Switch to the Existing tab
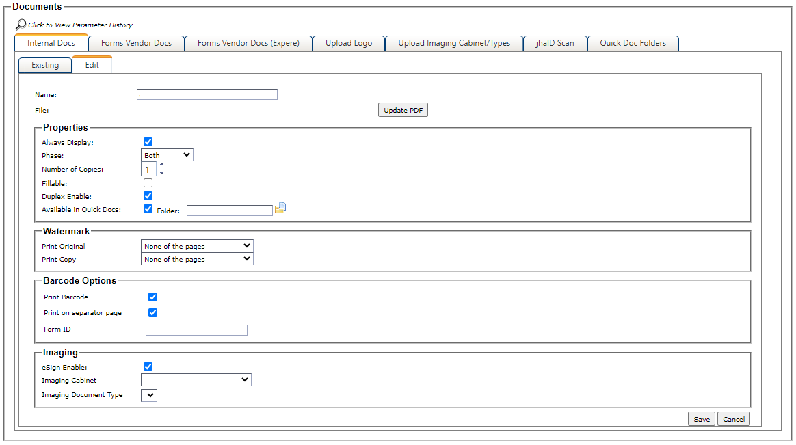The height and width of the screenshot is (445, 796). click(x=44, y=64)
